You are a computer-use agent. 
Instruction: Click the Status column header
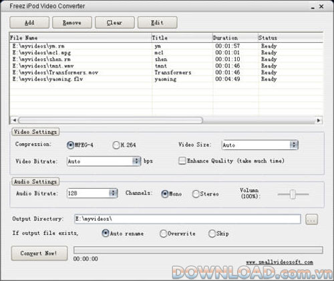coord(290,38)
